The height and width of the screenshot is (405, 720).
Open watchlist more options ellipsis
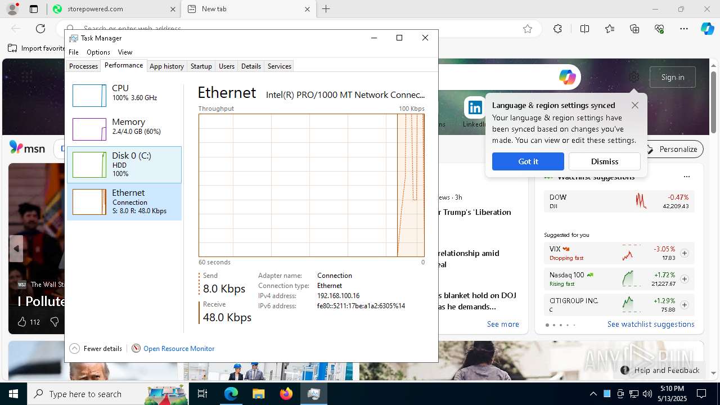coord(686,177)
